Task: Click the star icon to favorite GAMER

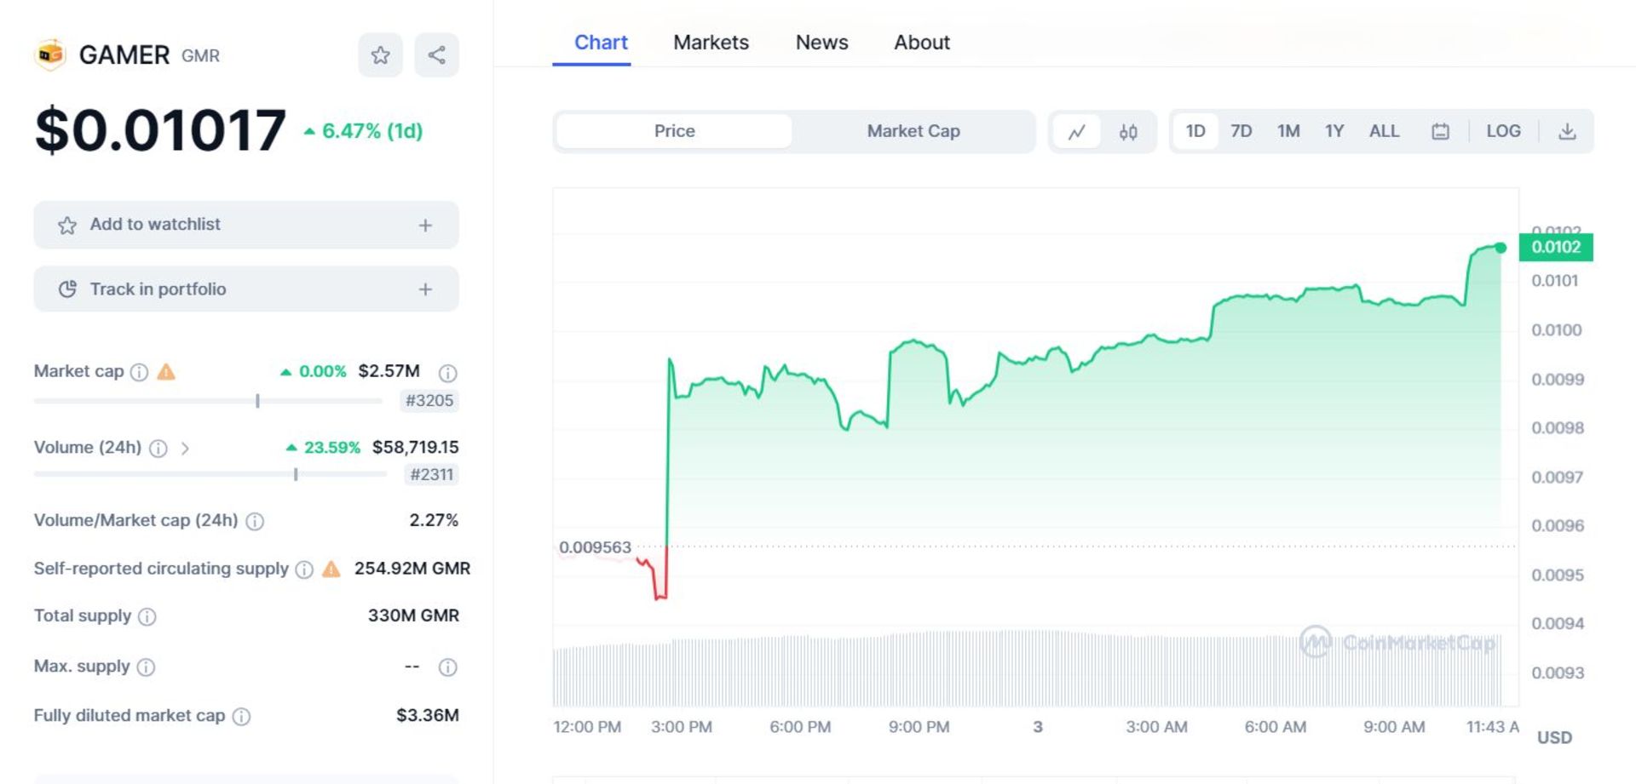Action: 380,54
